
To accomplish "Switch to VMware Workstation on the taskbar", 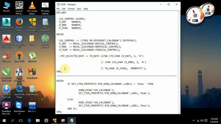I will (x=55, y=121).
